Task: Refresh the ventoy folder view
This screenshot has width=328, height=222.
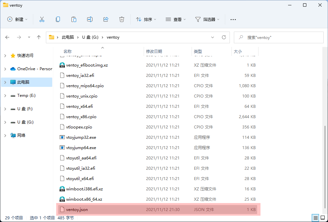Action: coord(224,37)
